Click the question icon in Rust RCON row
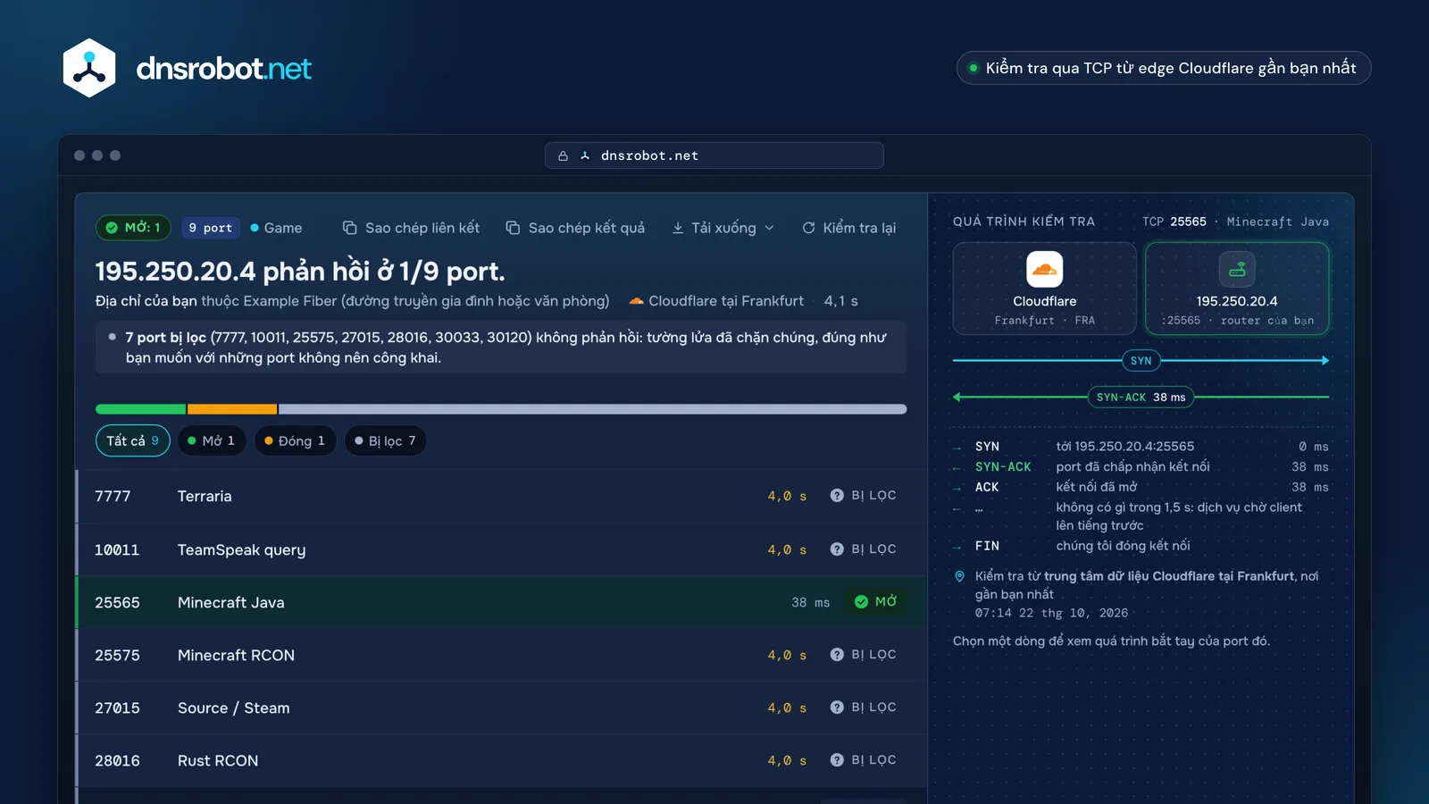1429x804 pixels. [837, 759]
